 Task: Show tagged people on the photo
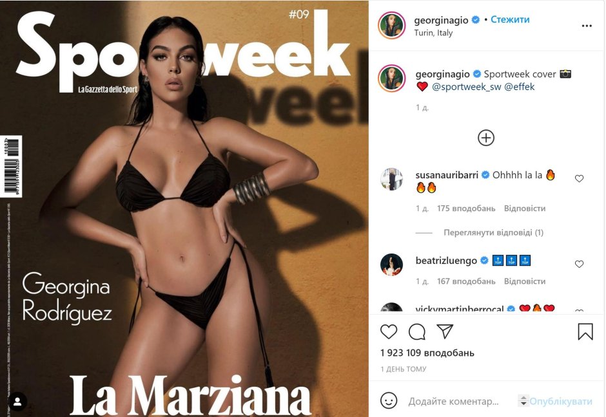click(17, 402)
